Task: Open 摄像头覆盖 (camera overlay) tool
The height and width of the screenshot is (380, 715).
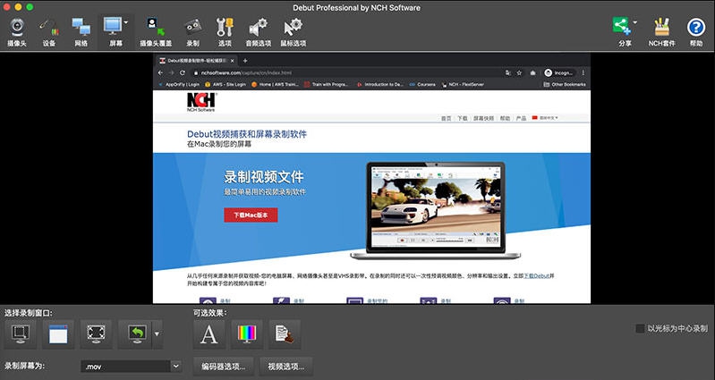Action: [154, 30]
